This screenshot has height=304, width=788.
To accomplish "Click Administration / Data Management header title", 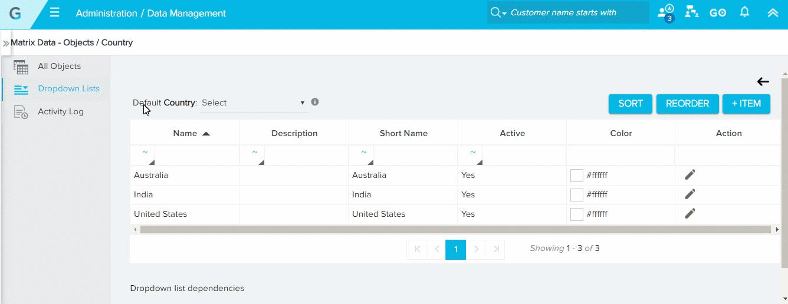I will pos(151,13).
